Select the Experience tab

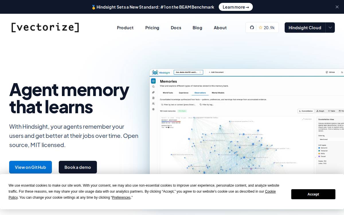tap(184, 93)
